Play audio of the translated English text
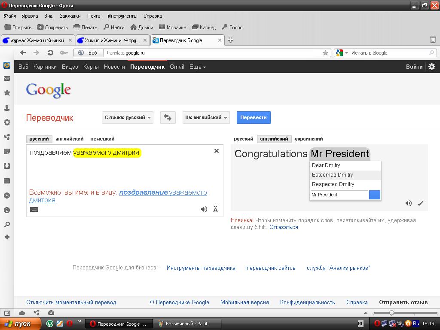Viewport: 440px width, 330px height. (x=409, y=203)
